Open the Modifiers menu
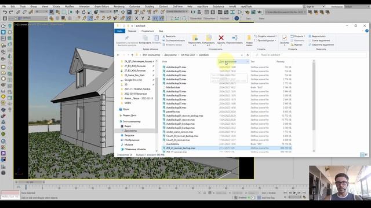Viewport: 371px width, 208px height. coord(70,6)
